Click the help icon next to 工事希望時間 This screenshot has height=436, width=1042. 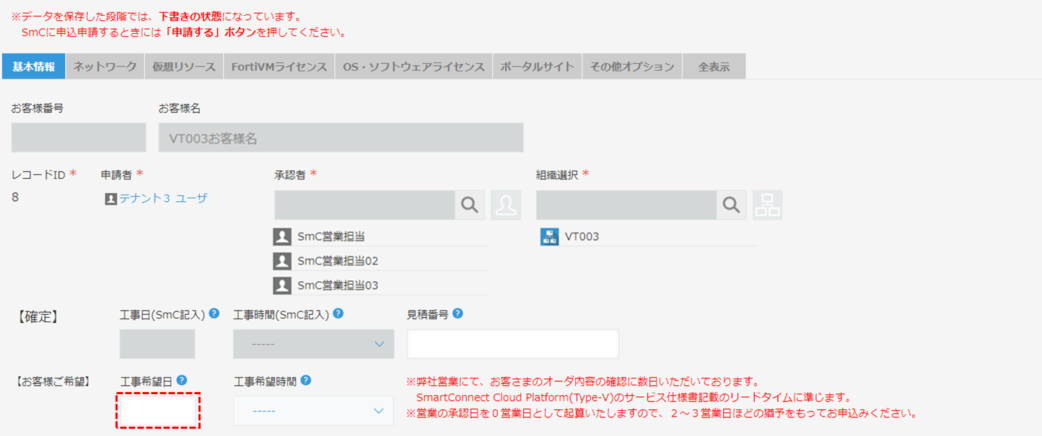(x=306, y=381)
